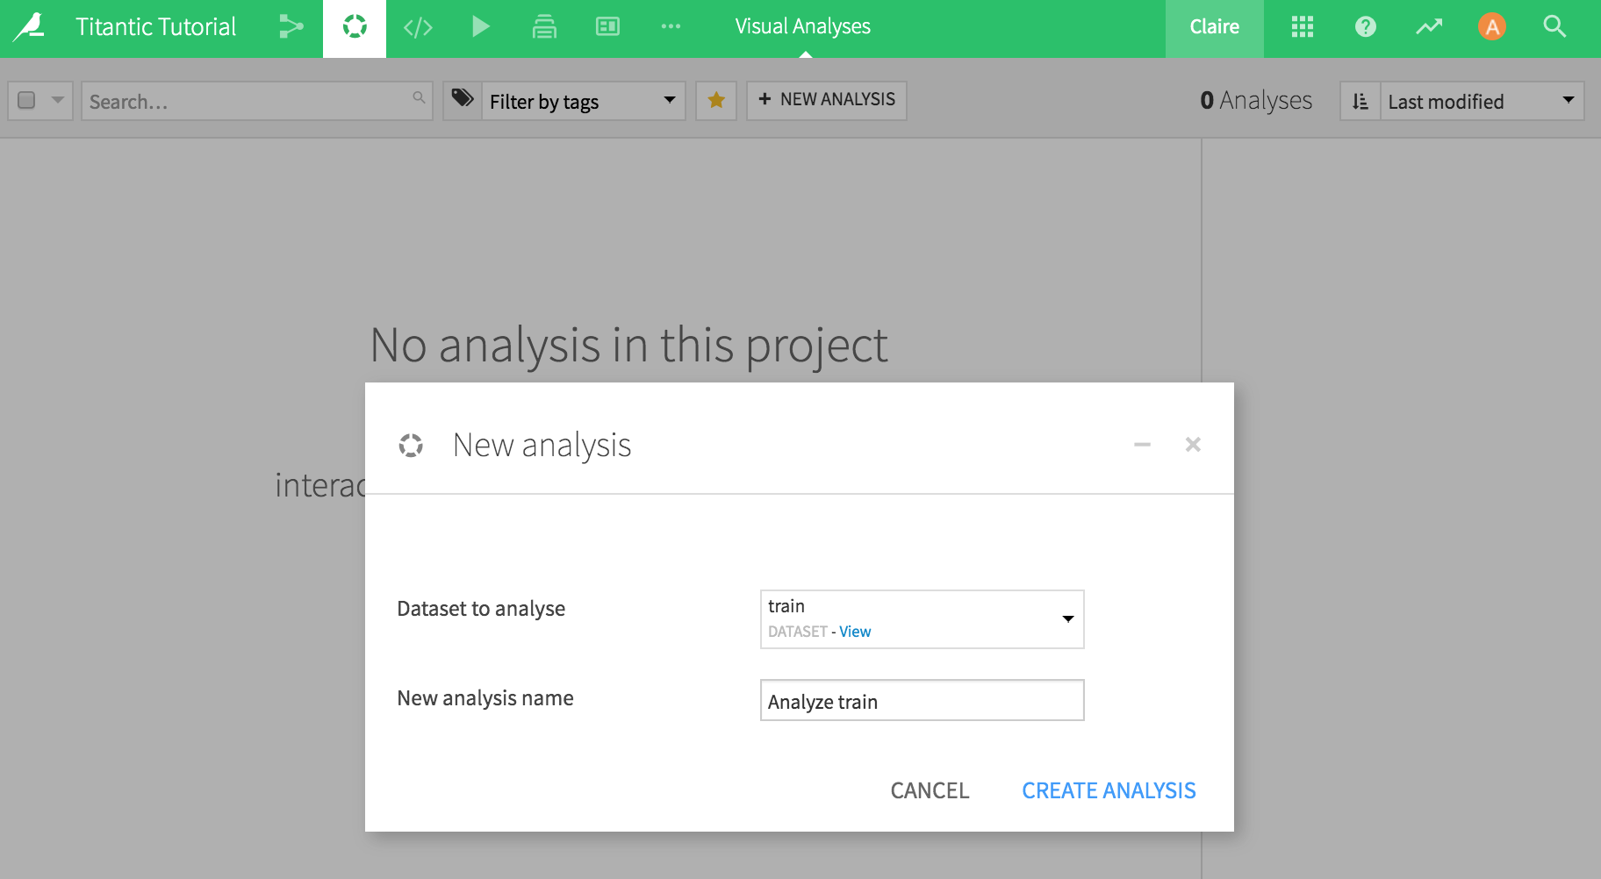The height and width of the screenshot is (879, 1601).
Task: Click the Dataiku bird logo
Action: click(x=30, y=26)
